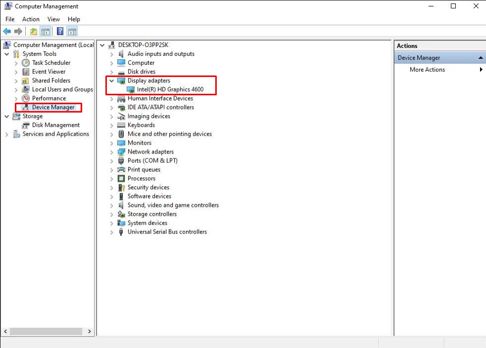Select Display adapters label
The height and width of the screenshot is (348, 486).
pos(149,80)
